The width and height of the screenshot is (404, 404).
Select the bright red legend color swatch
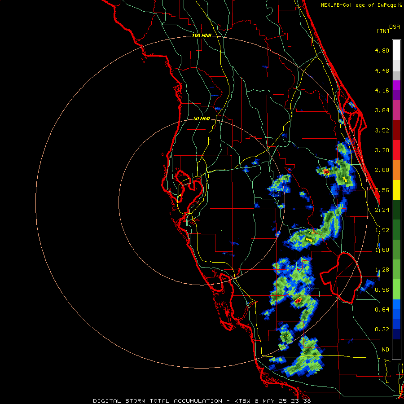pos(396,150)
